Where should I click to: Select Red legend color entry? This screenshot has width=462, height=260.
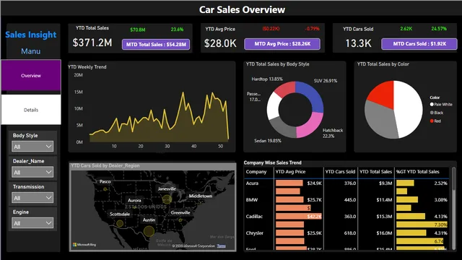pyautogui.click(x=435, y=121)
